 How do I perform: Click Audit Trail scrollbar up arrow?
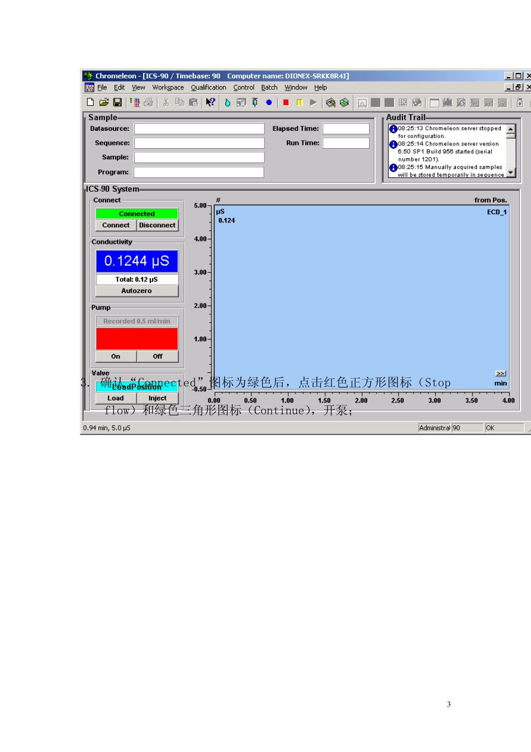coord(511,129)
